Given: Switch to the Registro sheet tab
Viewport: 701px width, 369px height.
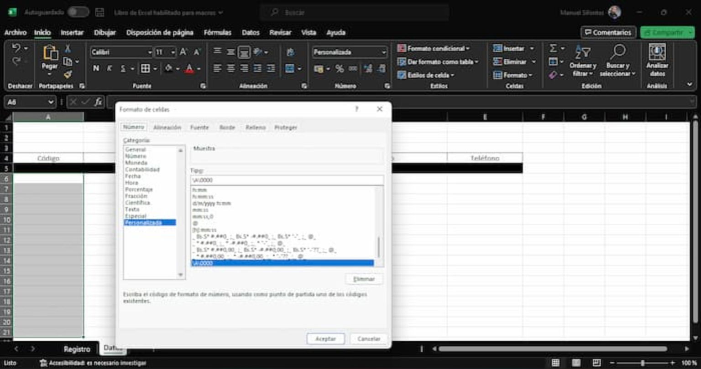Looking at the screenshot, I should pyautogui.click(x=77, y=349).
